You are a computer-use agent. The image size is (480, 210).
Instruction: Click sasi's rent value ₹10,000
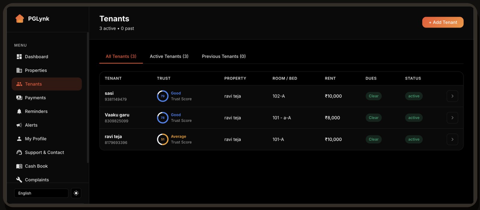pos(333,96)
